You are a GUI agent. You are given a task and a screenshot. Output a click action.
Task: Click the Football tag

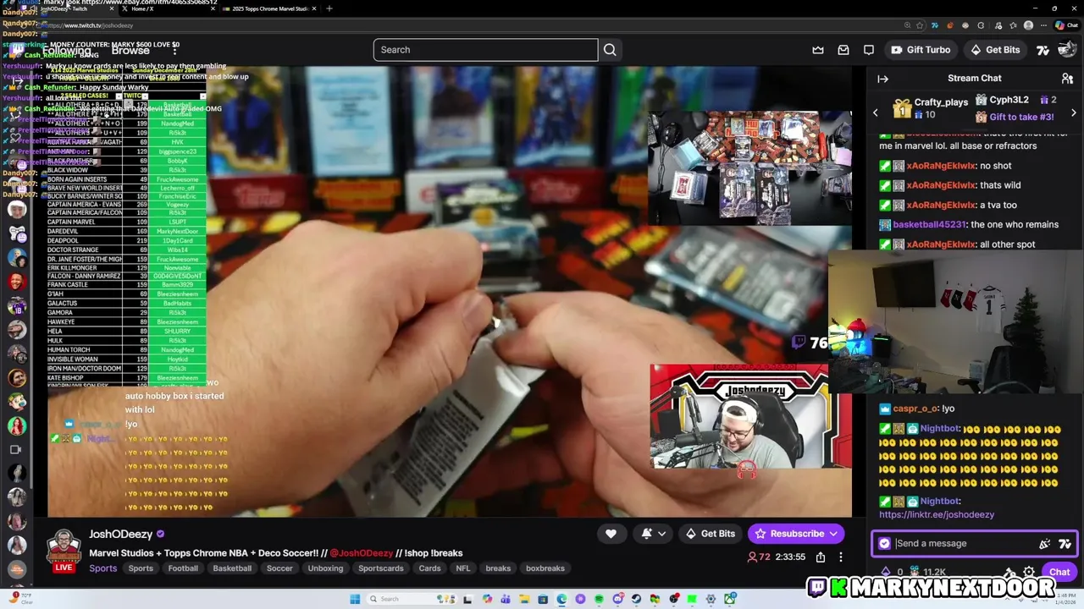click(183, 568)
